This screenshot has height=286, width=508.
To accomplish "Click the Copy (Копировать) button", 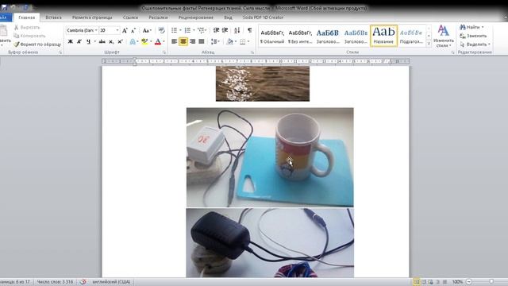I will 29,36.
